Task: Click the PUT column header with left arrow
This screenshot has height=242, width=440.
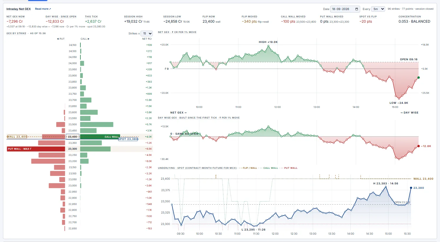Action: 61,39
